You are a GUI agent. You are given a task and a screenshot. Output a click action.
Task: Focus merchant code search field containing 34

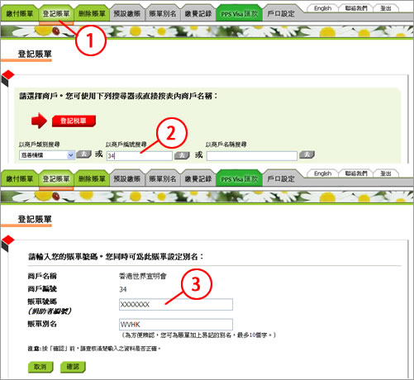point(140,156)
